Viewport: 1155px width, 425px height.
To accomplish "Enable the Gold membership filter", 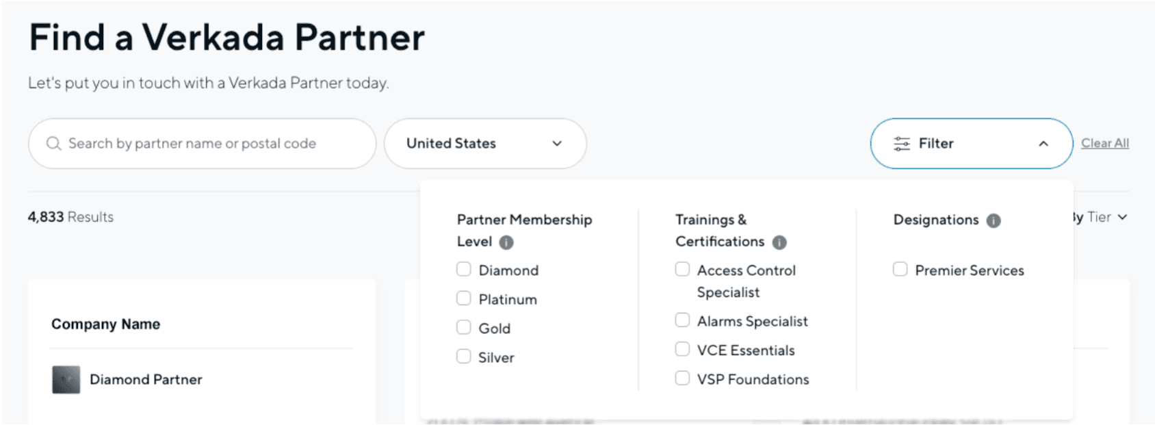I will tap(464, 327).
